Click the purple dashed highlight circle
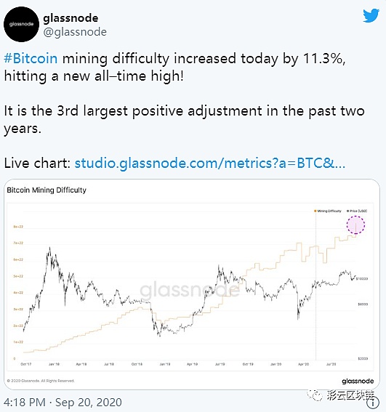This screenshot has height=412, width=386. pos(355,225)
